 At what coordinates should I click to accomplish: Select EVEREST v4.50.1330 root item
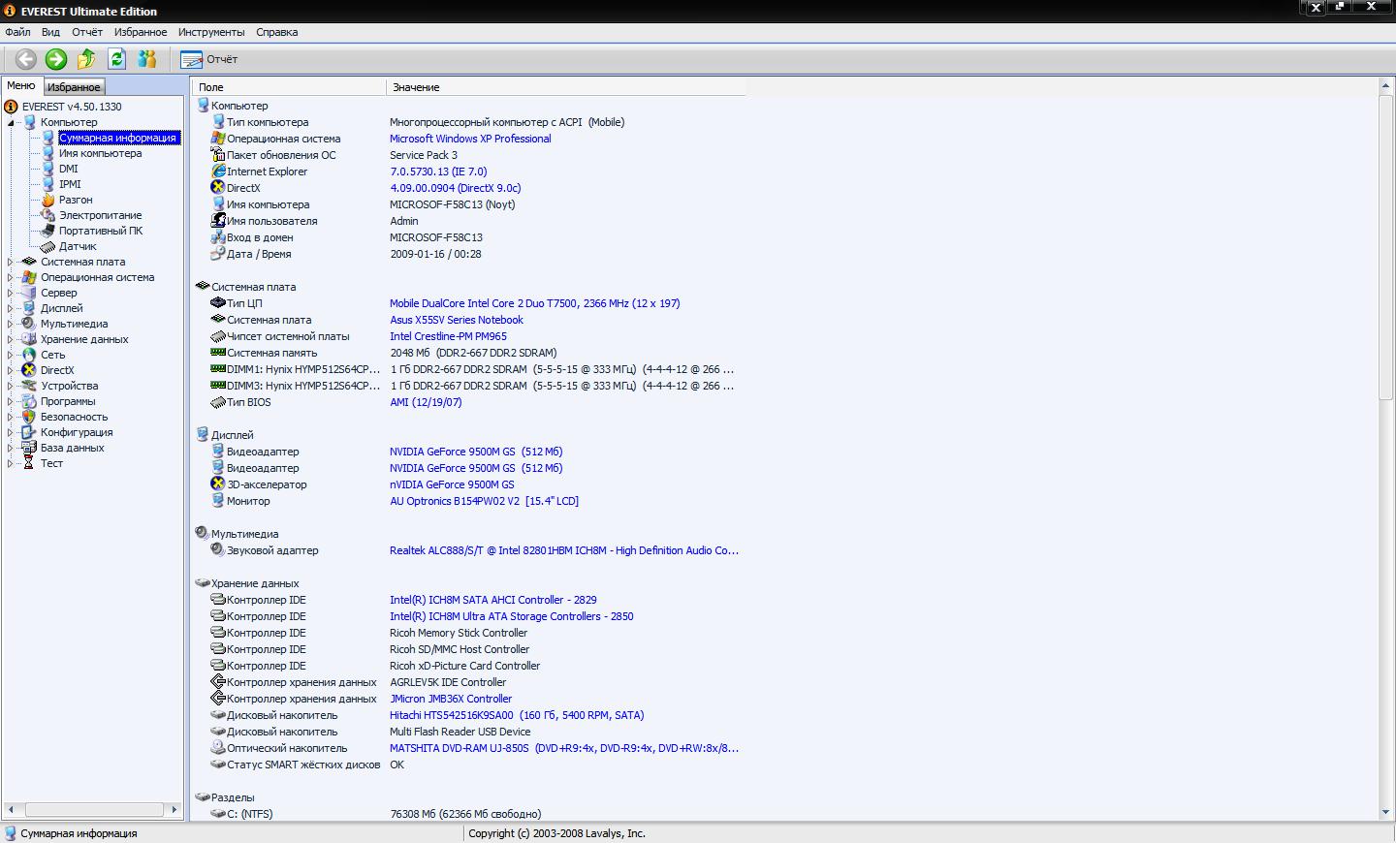(x=72, y=107)
